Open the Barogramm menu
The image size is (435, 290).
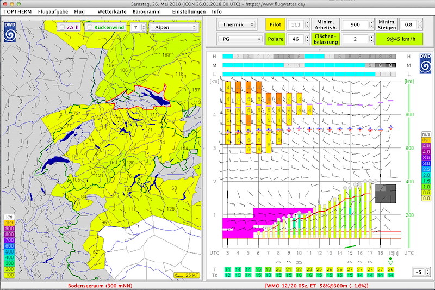[x=146, y=11]
